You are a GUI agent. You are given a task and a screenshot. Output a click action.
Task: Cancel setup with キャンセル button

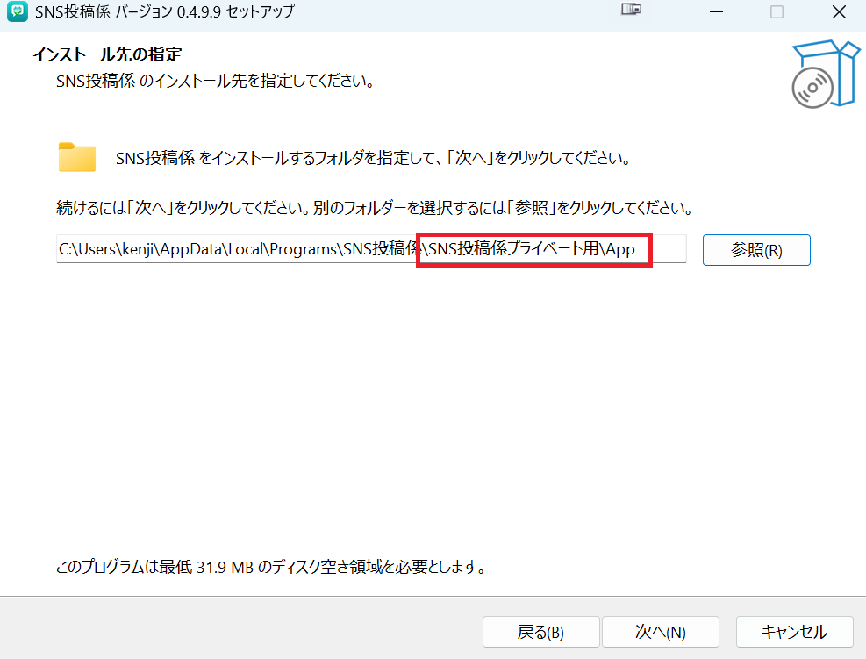(x=794, y=632)
